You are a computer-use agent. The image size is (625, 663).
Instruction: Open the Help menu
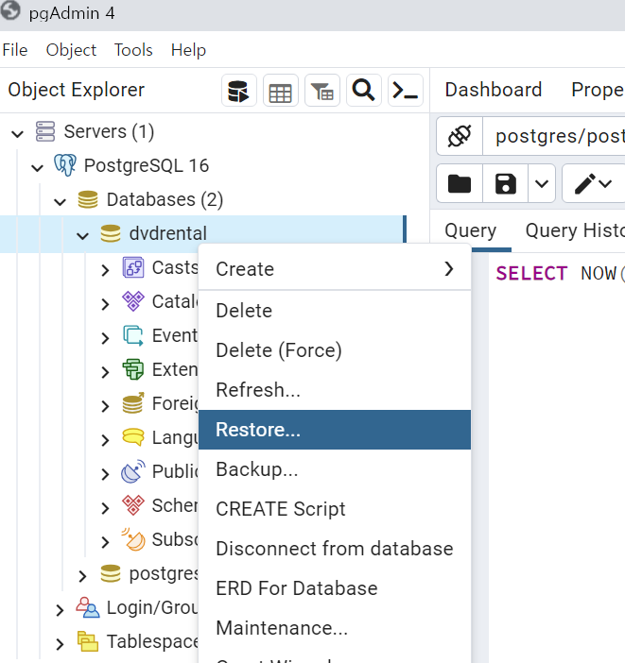[188, 50]
